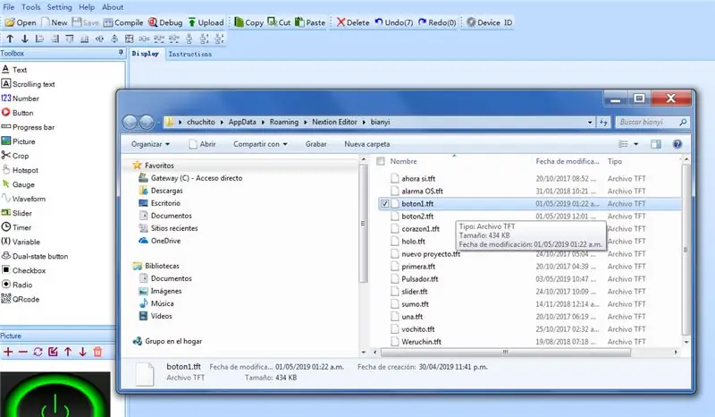
Task: Add Timer component
Action: (16, 227)
